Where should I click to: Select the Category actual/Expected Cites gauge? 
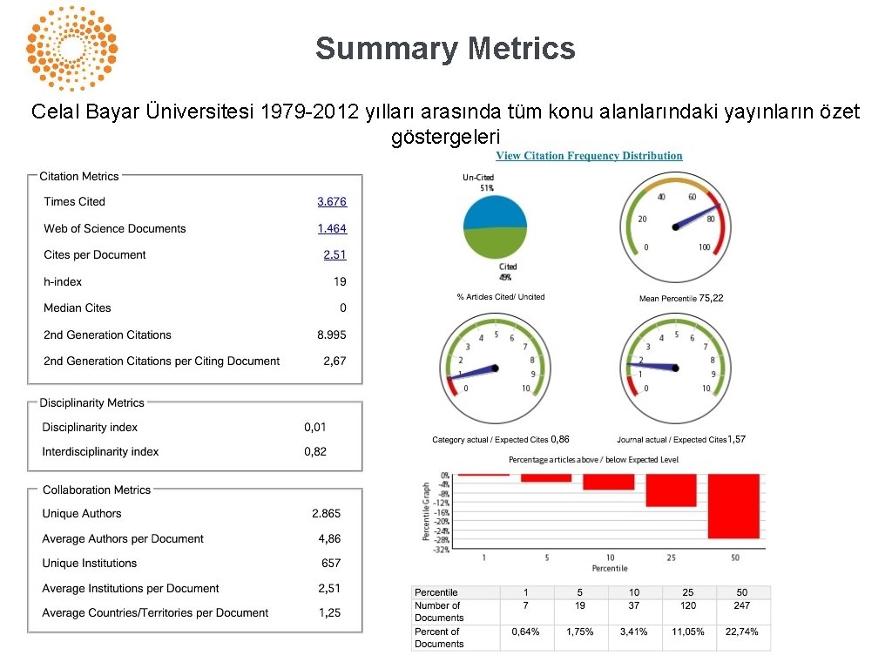coord(494,368)
